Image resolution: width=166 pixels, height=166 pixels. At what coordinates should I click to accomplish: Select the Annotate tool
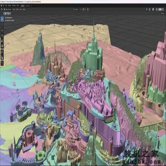[2, 52]
